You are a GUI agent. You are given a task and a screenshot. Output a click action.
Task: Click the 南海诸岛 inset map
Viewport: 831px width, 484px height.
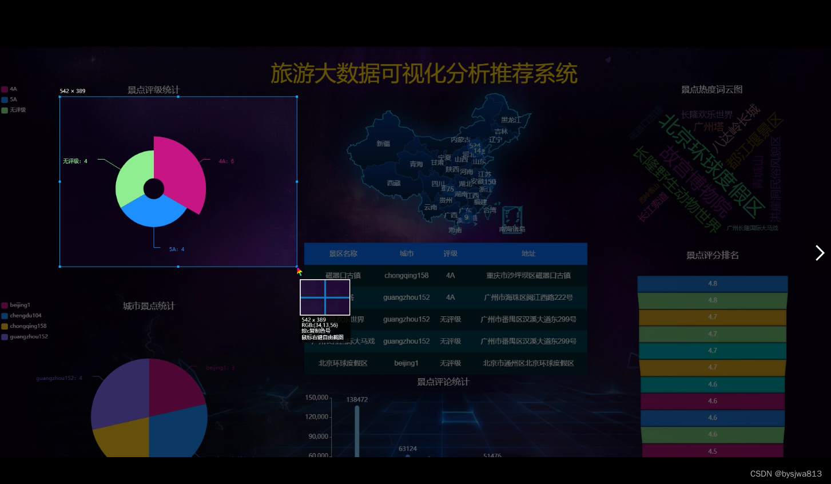click(512, 219)
